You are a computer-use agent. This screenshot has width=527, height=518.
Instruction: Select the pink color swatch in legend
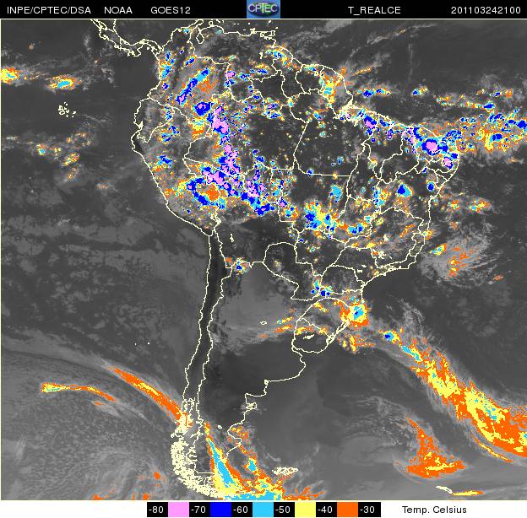tap(179, 510)
